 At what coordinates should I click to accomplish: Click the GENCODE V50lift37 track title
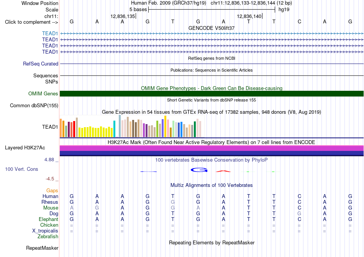212,28
